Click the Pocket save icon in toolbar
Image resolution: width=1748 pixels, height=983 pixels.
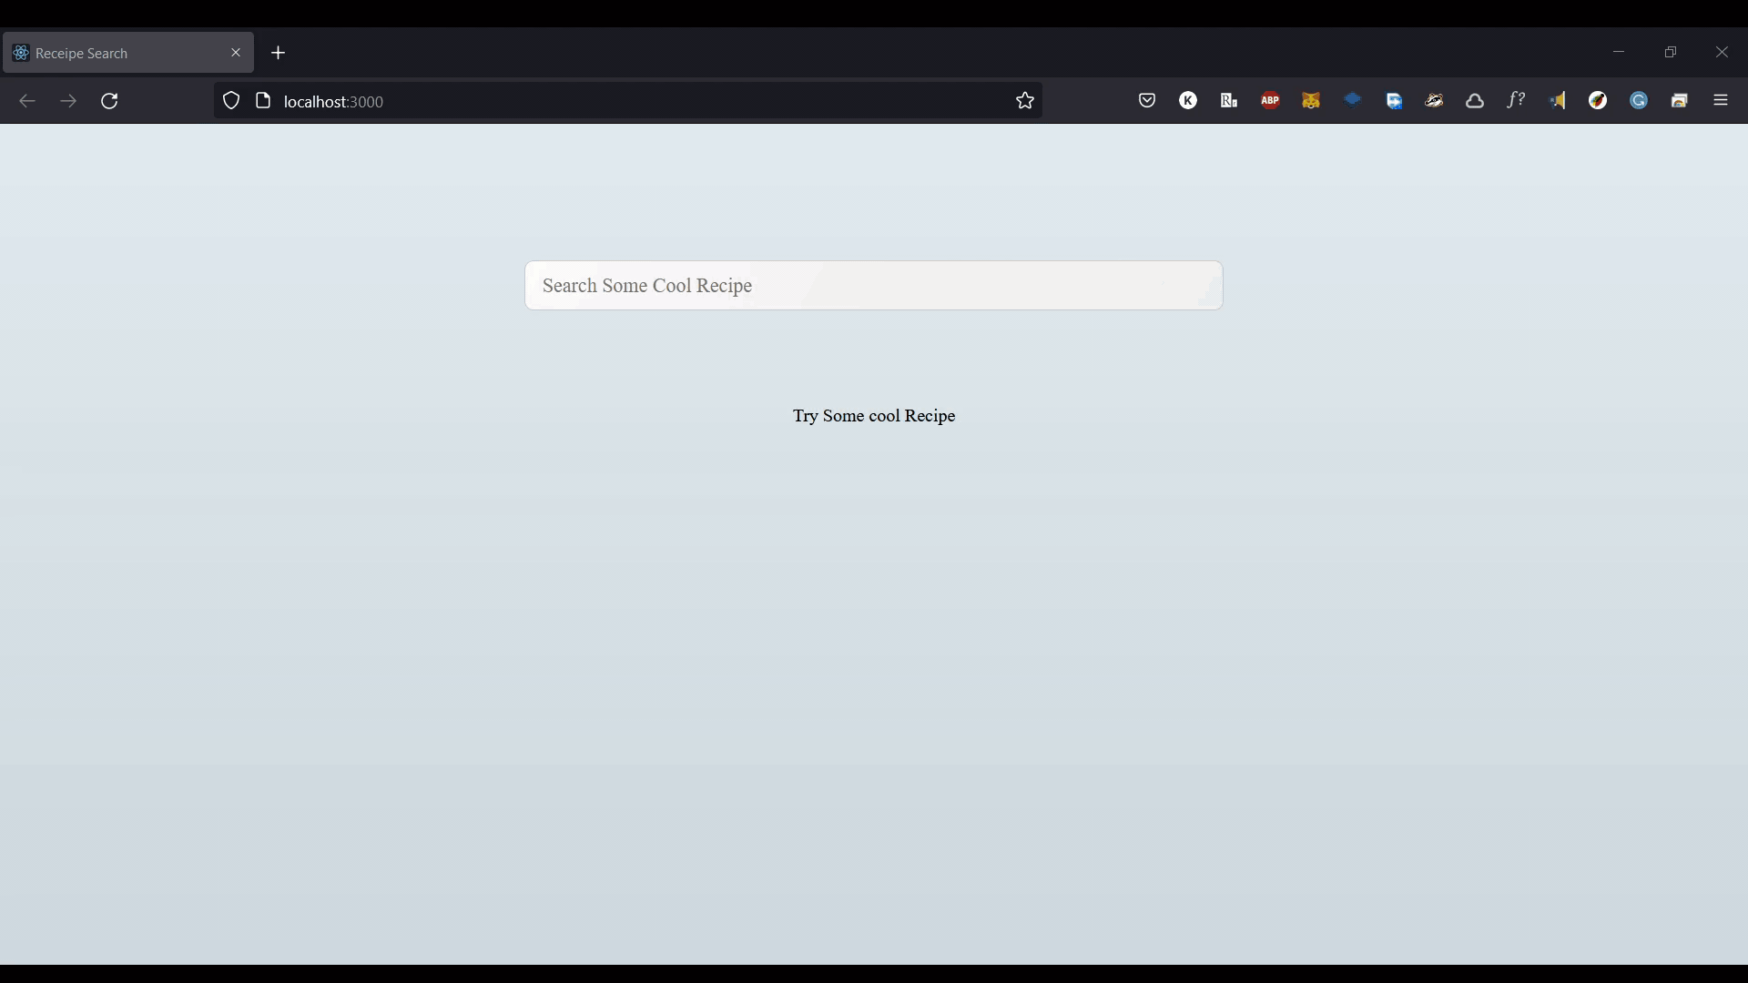point(1148,99)
